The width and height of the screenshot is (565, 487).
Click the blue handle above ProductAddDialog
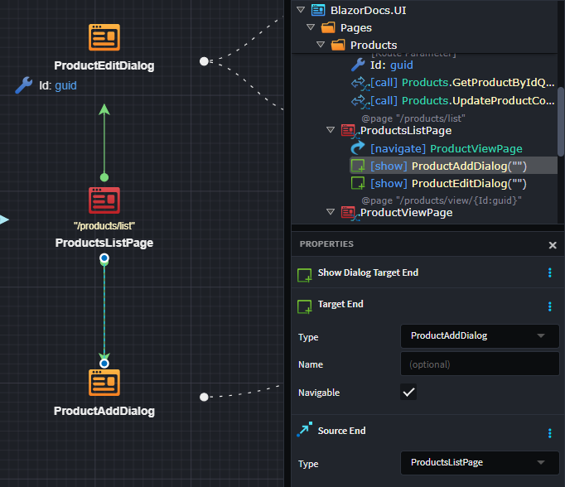[x=104, y=364]
